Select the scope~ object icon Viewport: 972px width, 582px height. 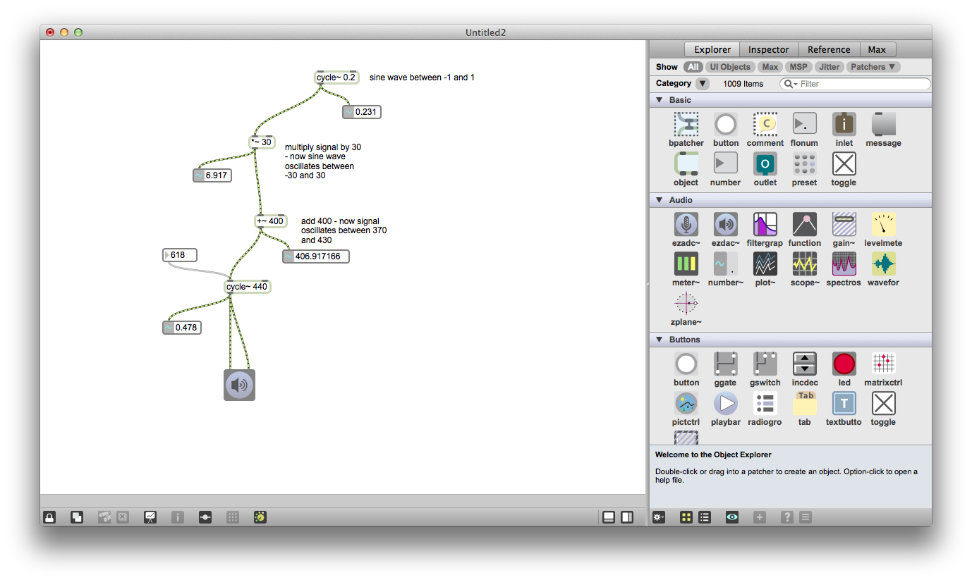click(805, 264)
